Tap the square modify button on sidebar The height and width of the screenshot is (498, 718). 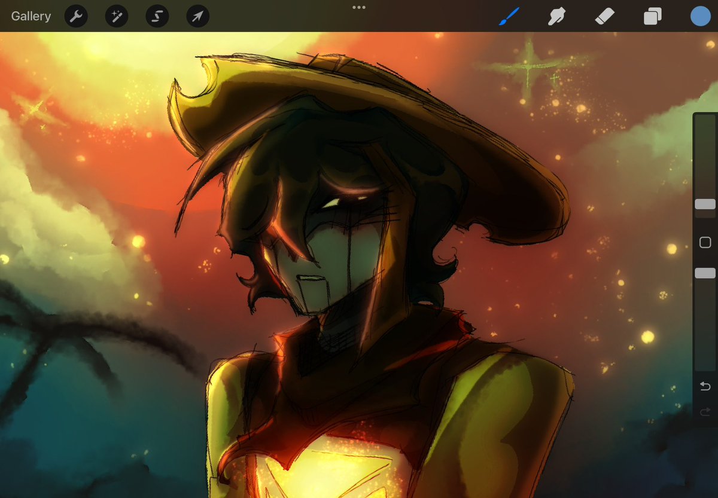pos(705,242)
